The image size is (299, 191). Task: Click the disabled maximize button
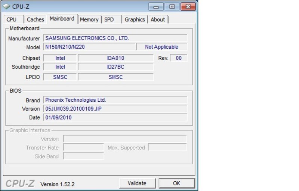[172, 7]
